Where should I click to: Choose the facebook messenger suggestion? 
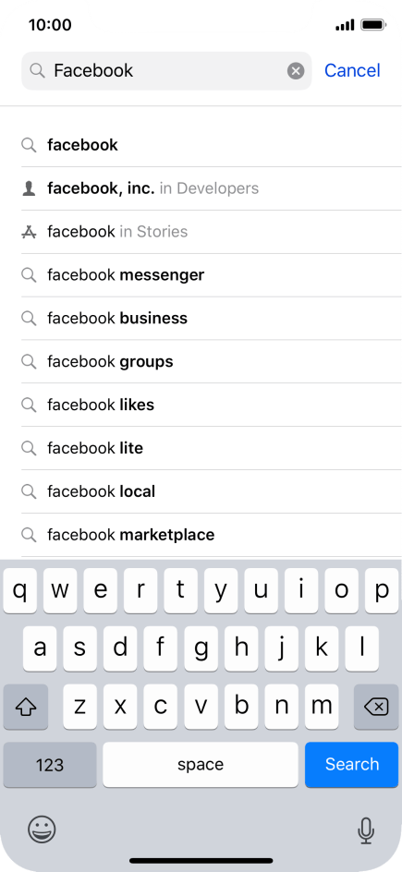(212, 275)
